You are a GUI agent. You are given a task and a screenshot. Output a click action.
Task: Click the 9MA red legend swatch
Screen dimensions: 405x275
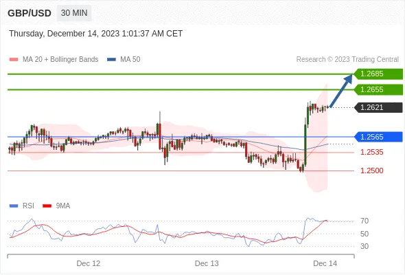[x=47, y=206]
